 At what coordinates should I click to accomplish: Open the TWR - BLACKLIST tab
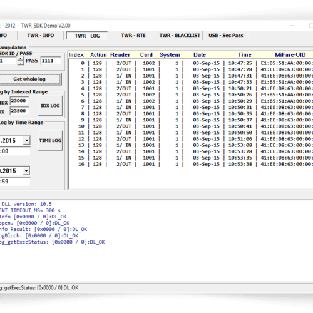tap(180, 36)
